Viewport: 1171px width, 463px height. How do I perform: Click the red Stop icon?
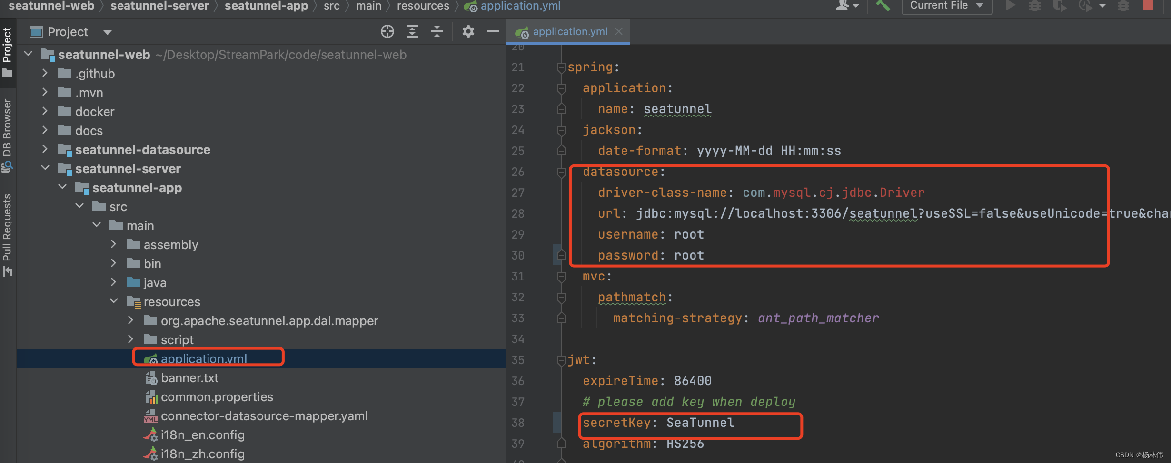coord(1148,5)
